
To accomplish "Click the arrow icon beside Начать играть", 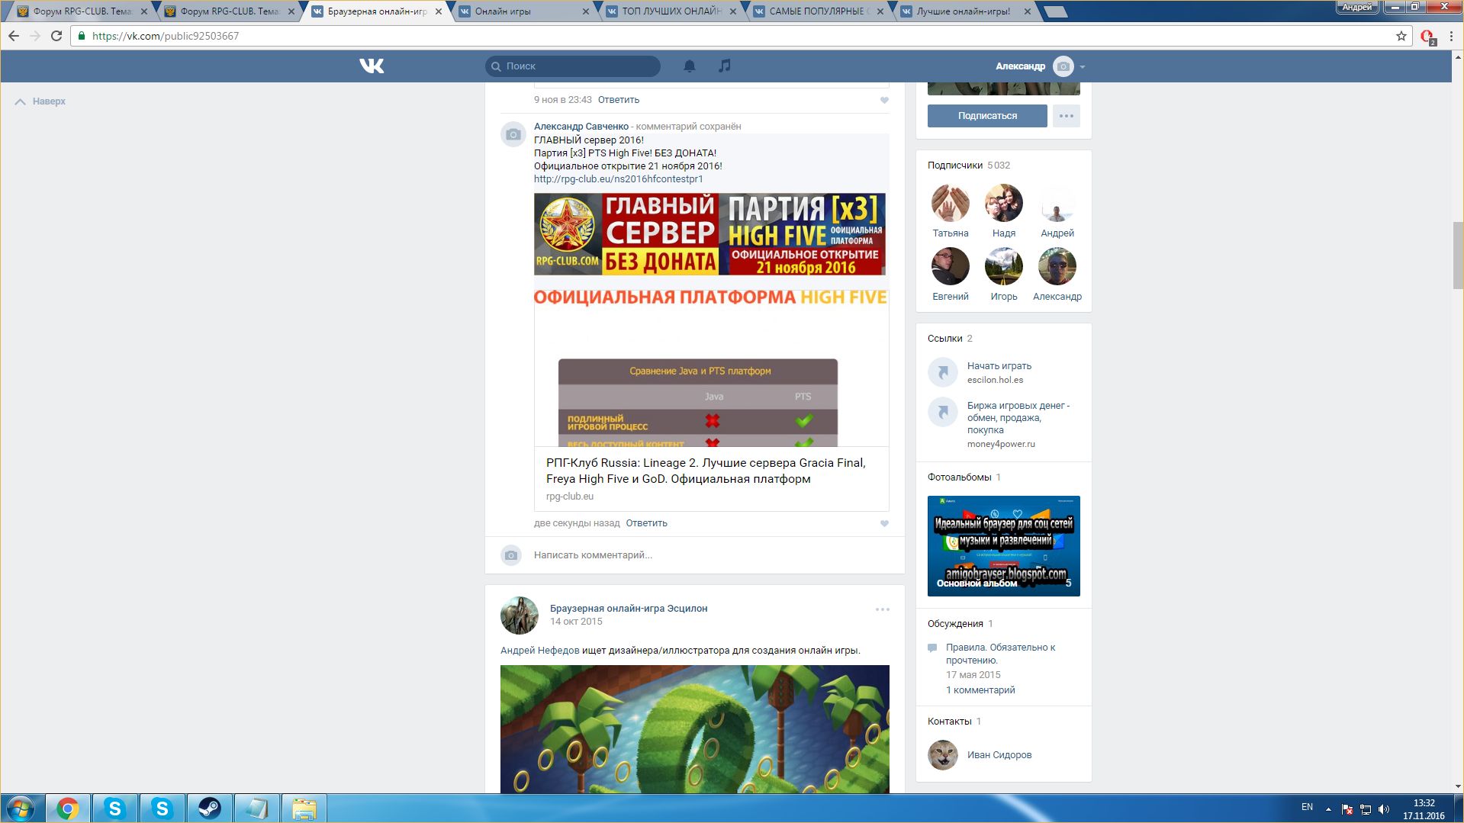I will click(x=943, y=372).
